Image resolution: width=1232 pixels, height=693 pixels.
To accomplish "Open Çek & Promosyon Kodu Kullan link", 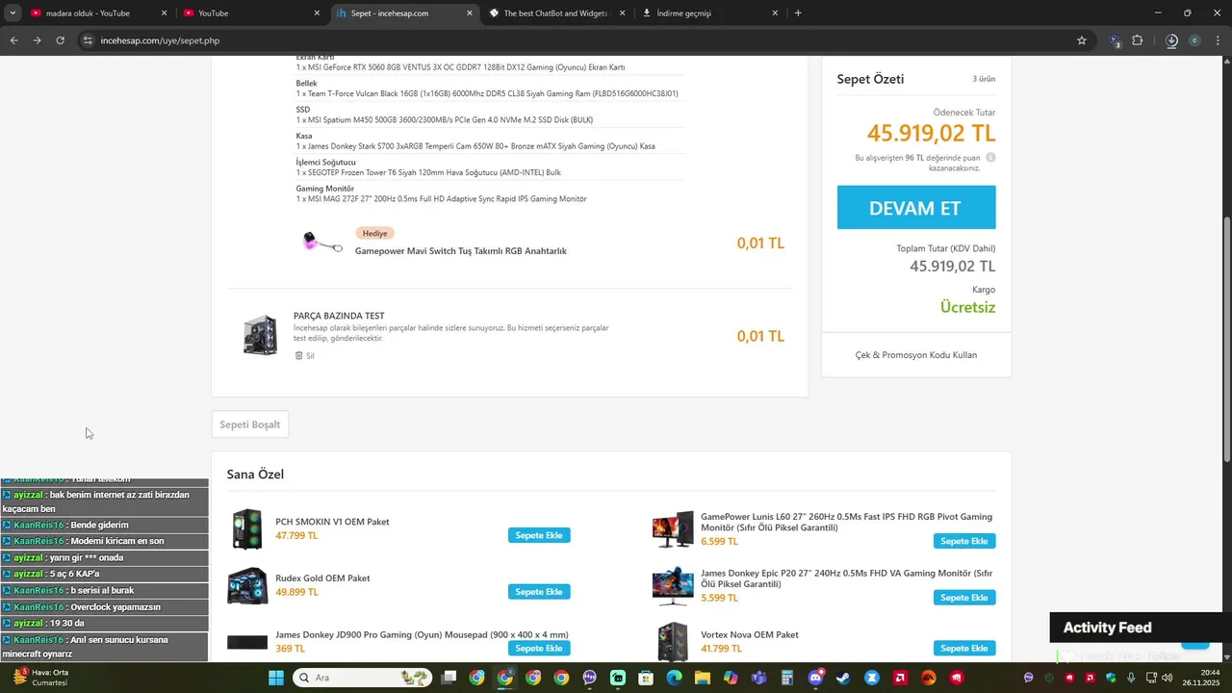I will tap(916, 355).
